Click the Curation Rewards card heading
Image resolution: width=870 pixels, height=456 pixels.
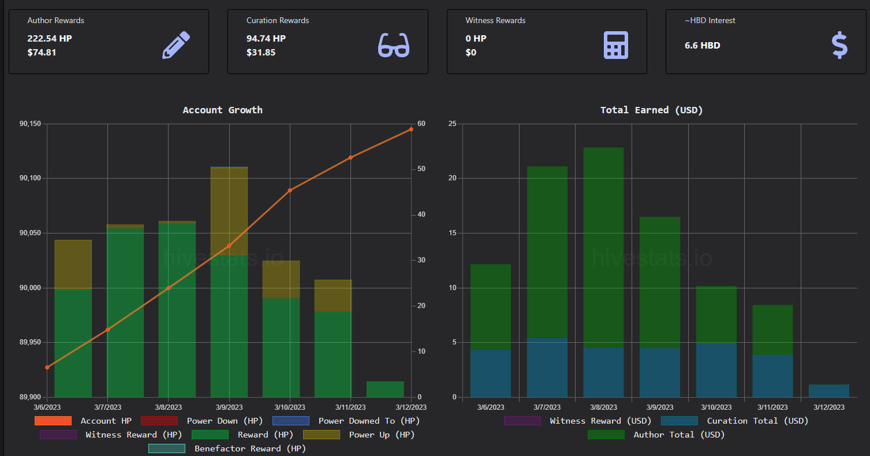(278, 20)
